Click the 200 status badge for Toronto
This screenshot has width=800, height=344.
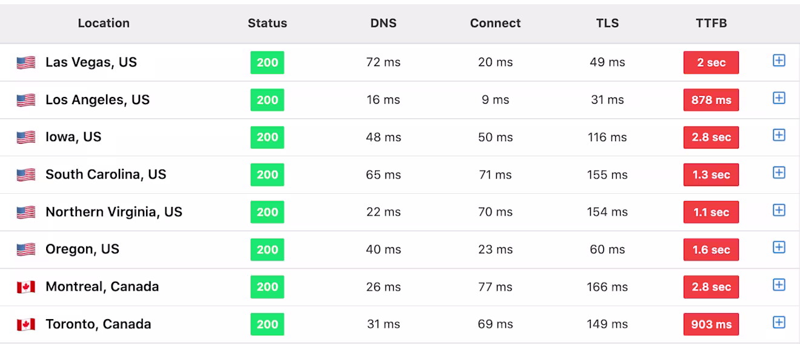tap(267, 325)
